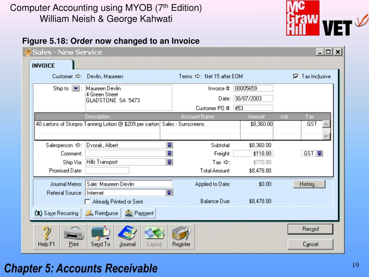Click the Journal Memo field
The image size is (369, 277).
129,184
